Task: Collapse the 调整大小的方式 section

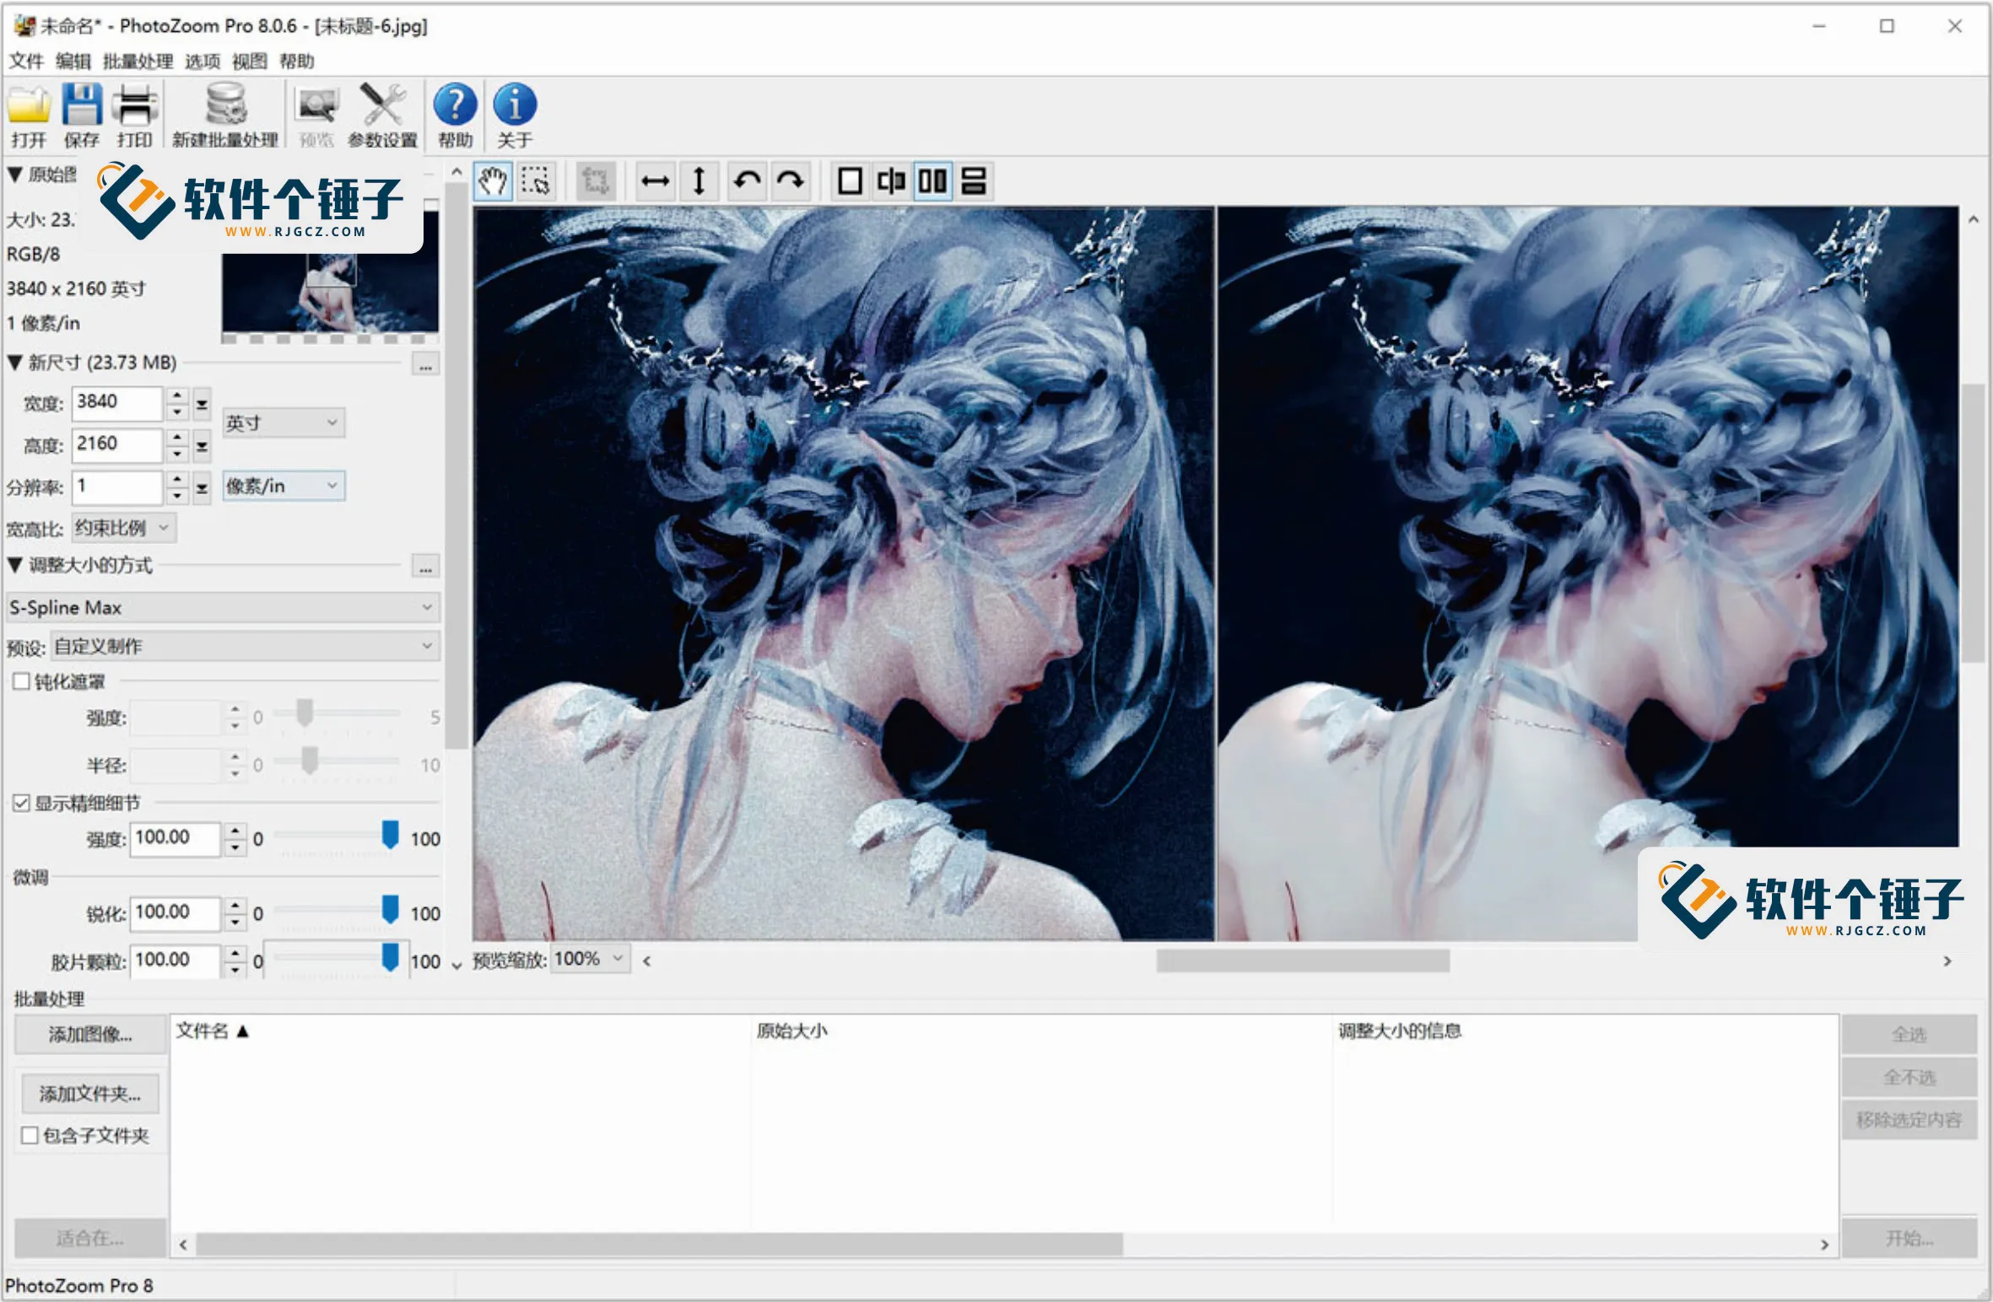Action: pyautogui.click(x=15, y=565)
